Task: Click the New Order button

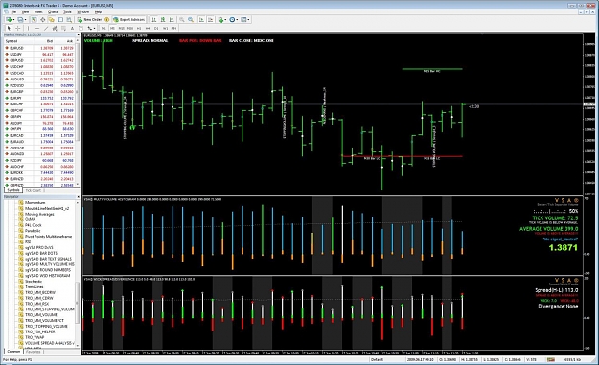Action: [90, 19]
